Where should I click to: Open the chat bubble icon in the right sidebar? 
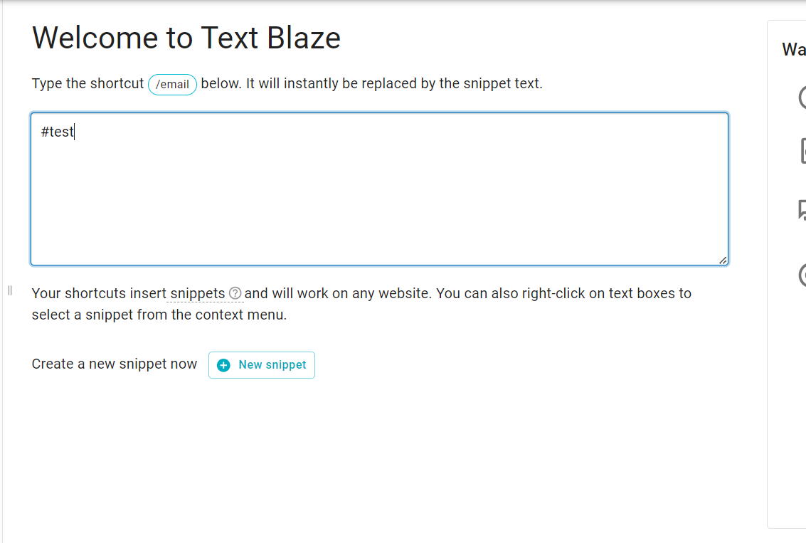[802, 207]
